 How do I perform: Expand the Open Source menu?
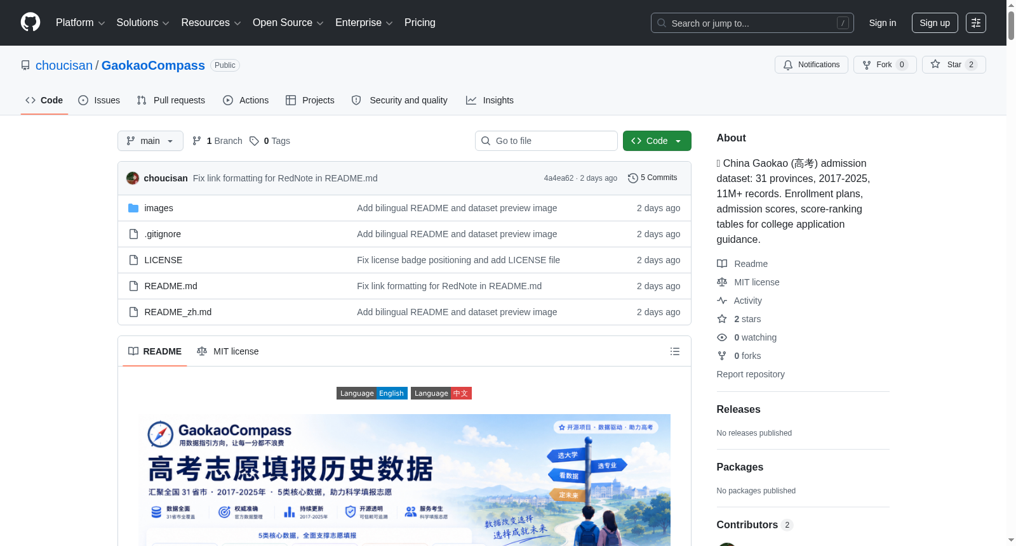click(x=288, y=23)
